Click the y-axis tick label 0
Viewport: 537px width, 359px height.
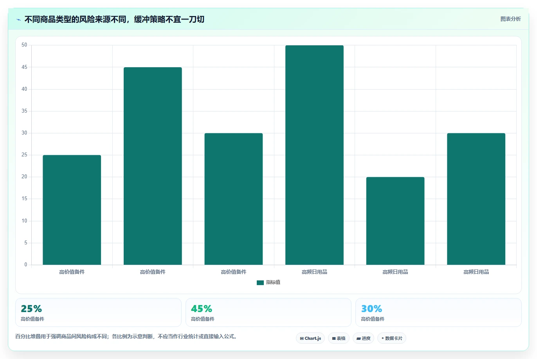pos(26,265)
